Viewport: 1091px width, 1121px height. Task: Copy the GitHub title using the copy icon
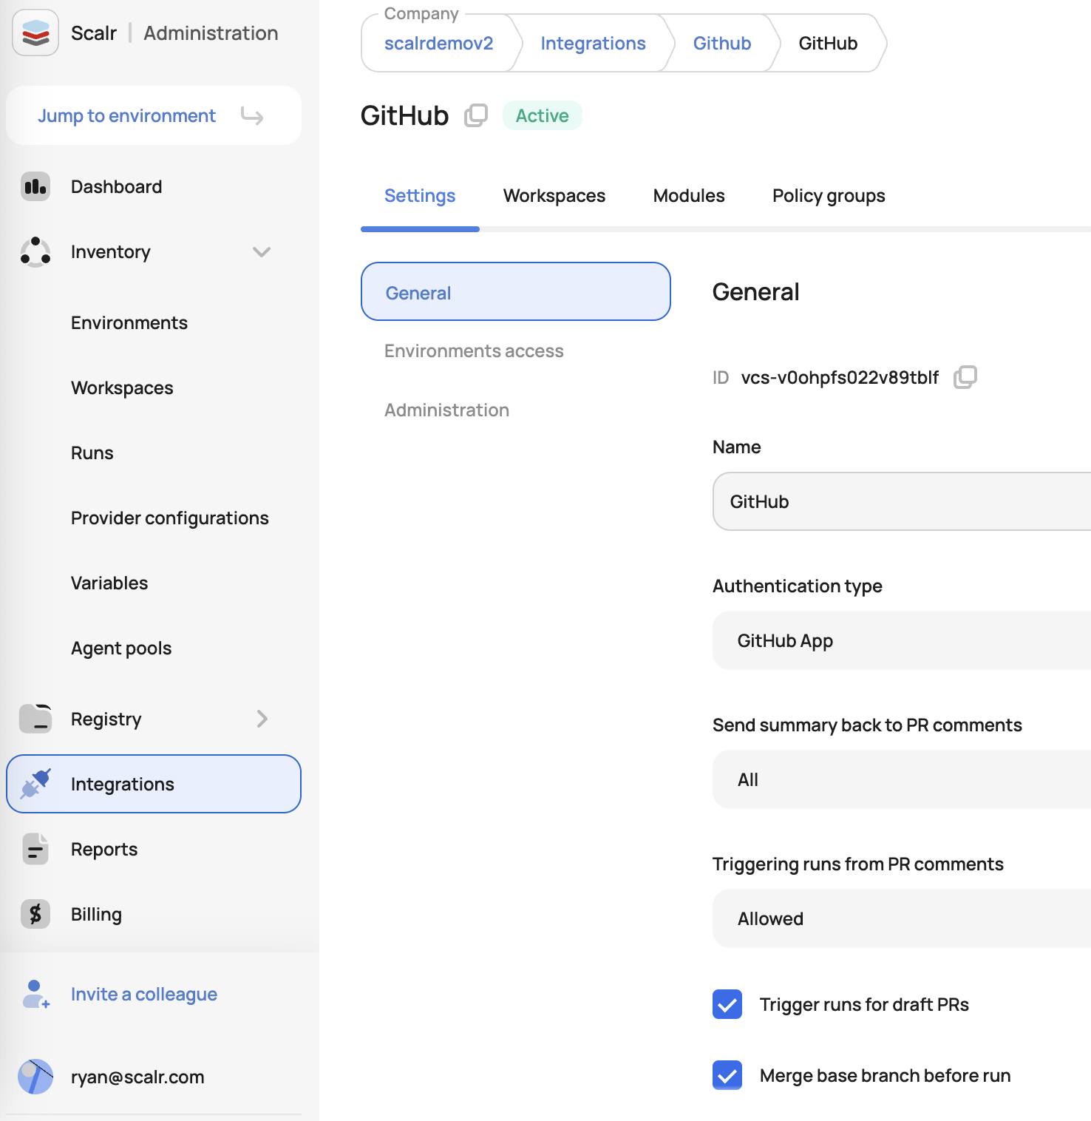click(x=476, y=115)
